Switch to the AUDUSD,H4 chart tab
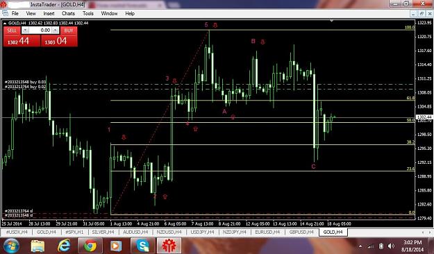The image size is (434, 254). pyautogui.click(x=135, y=232)
